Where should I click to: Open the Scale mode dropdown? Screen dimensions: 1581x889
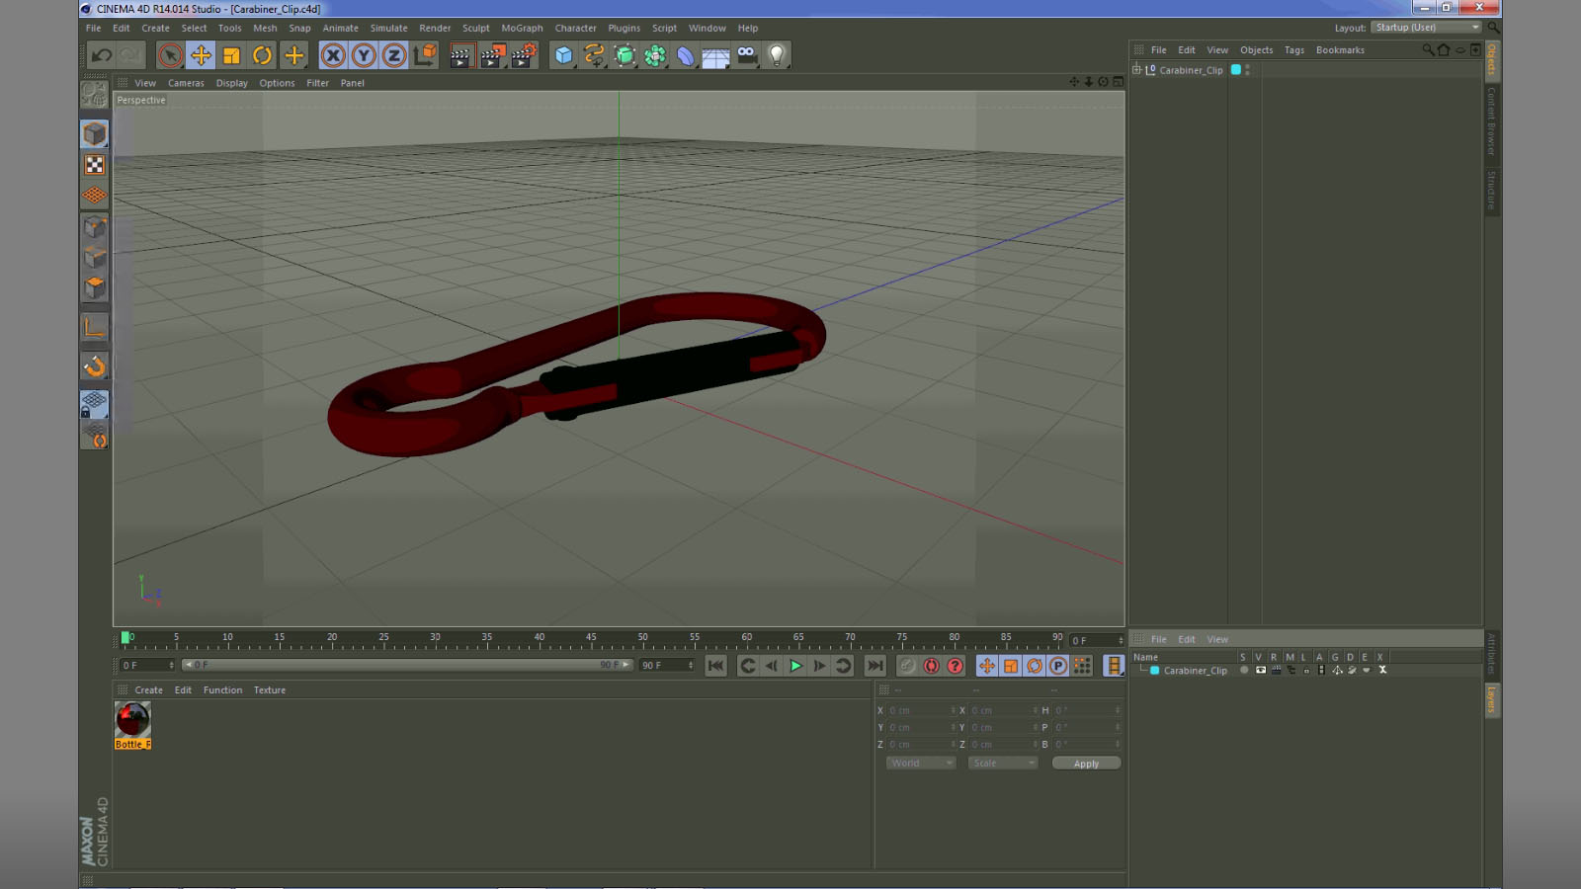click(x=1003, y=763)
